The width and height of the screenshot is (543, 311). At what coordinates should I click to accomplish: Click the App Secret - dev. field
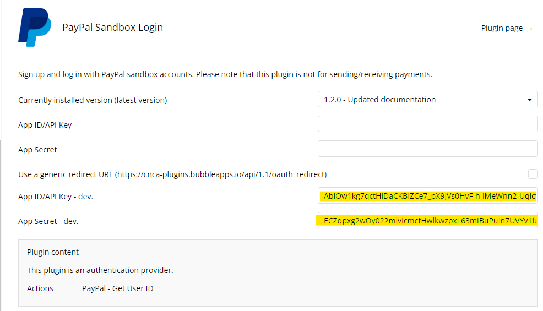click(428, 221)
